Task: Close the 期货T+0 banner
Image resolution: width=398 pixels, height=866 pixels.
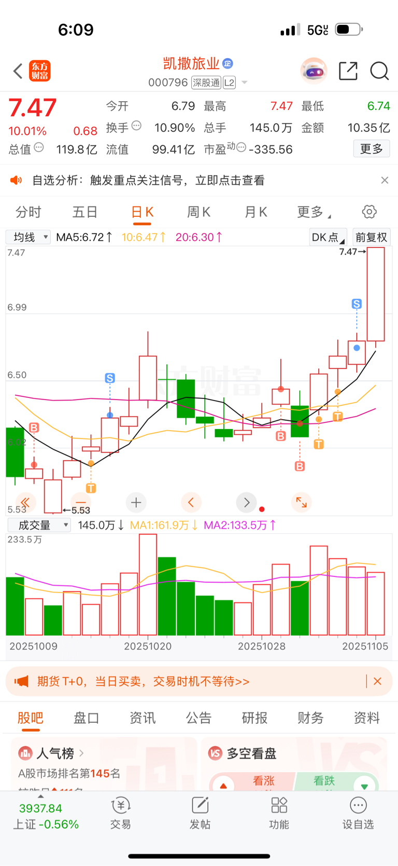Action: coord(377,681)
